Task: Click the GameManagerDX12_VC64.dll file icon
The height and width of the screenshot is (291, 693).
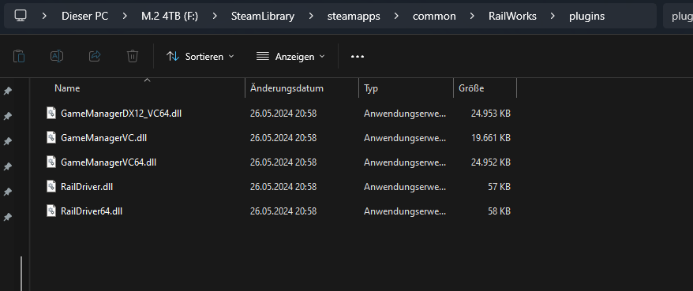Action: pyautogui.click(x=52, y=113)
